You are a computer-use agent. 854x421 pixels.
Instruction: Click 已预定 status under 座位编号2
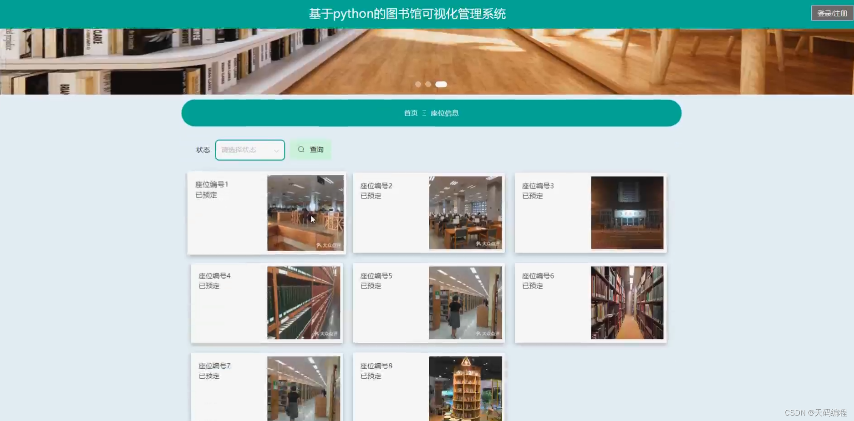[x=371, y=196]
